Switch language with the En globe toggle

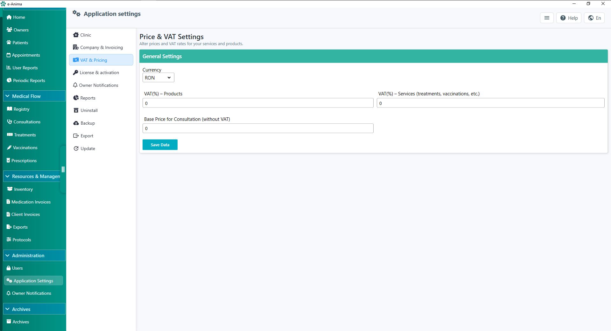click(594, 18)
